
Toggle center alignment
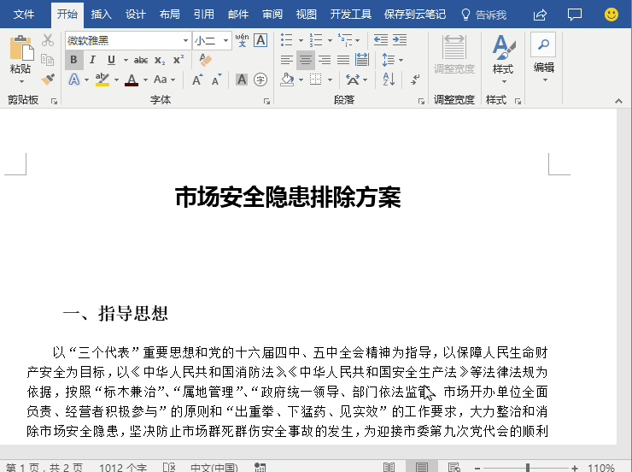tap(306, 60)
